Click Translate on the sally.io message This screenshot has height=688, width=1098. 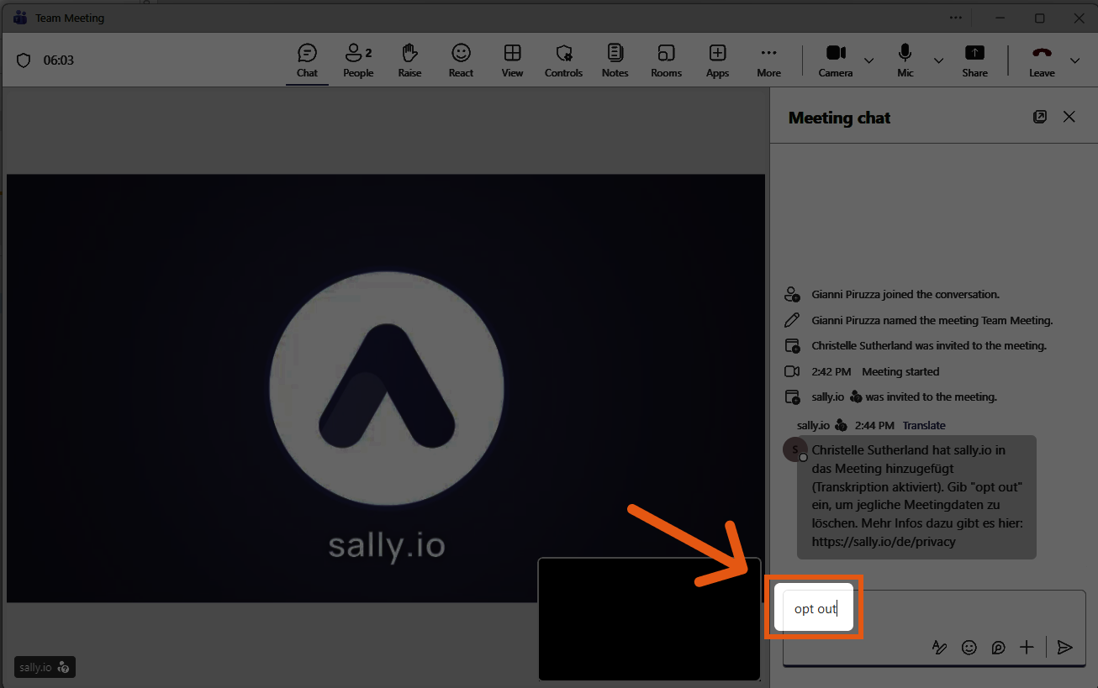[924, 426]
